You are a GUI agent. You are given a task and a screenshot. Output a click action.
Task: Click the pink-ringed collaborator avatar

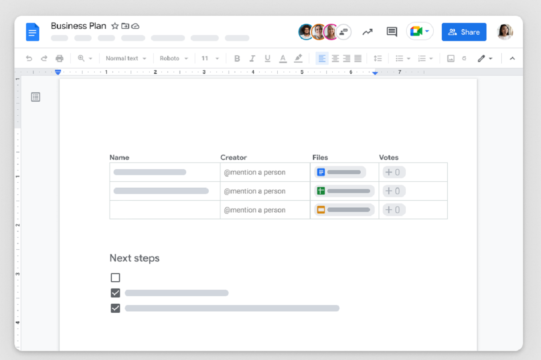tap(331, 32)
